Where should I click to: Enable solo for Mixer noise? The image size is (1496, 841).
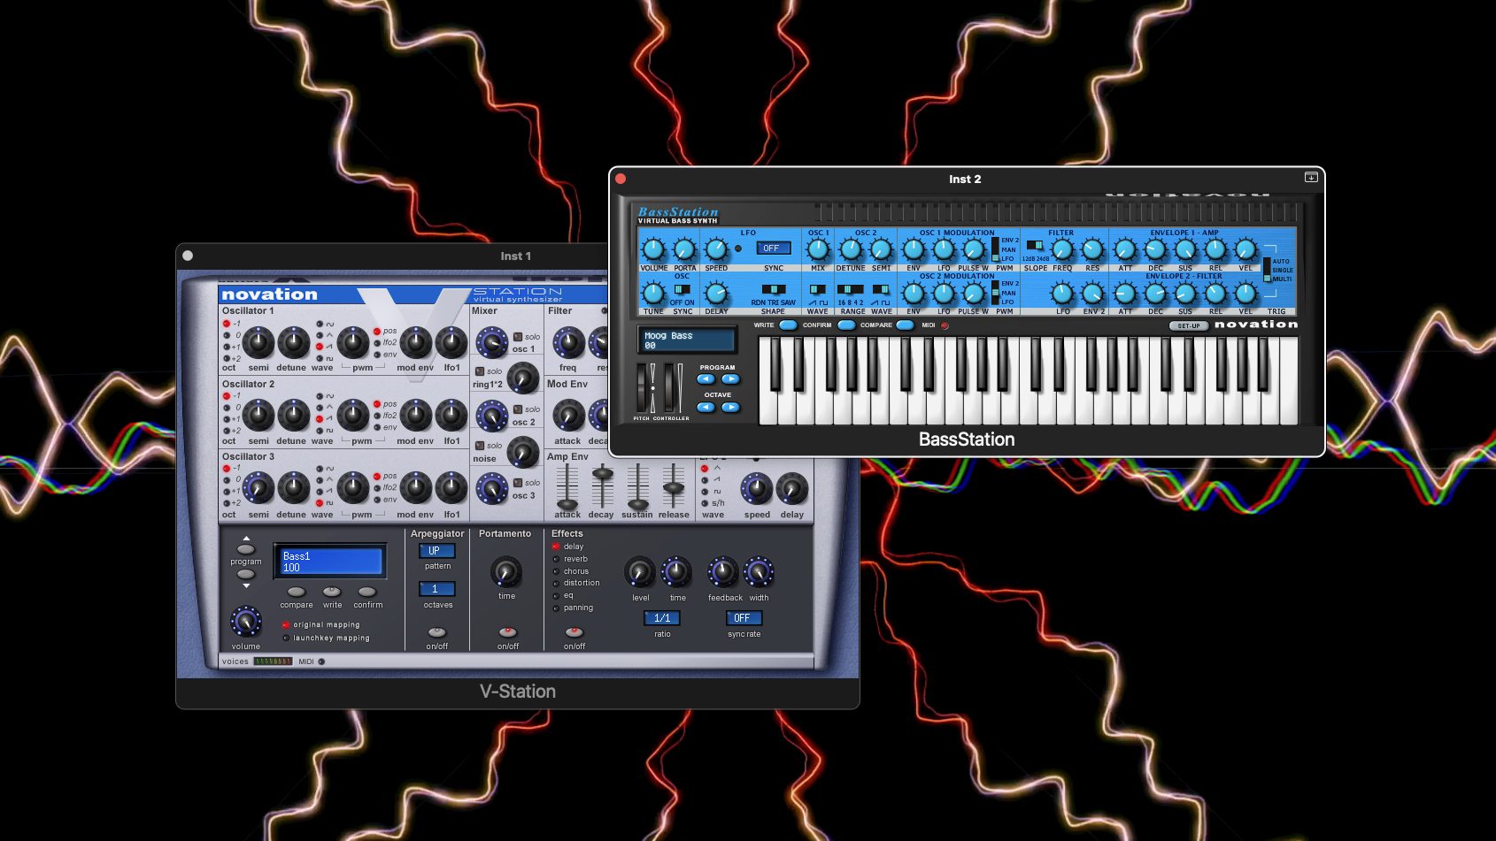480,446
